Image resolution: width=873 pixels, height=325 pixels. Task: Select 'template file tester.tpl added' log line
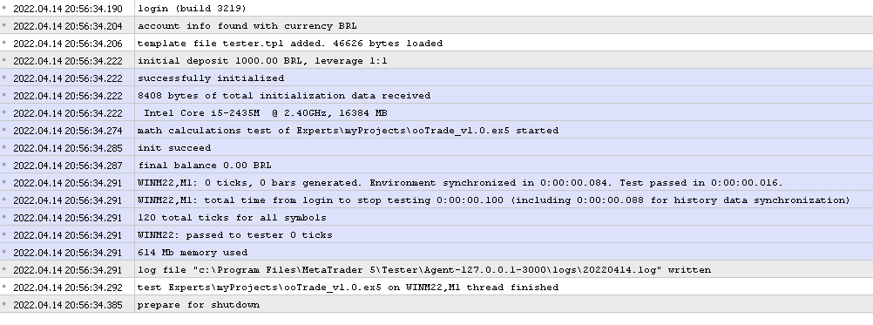tap(290, 44)
